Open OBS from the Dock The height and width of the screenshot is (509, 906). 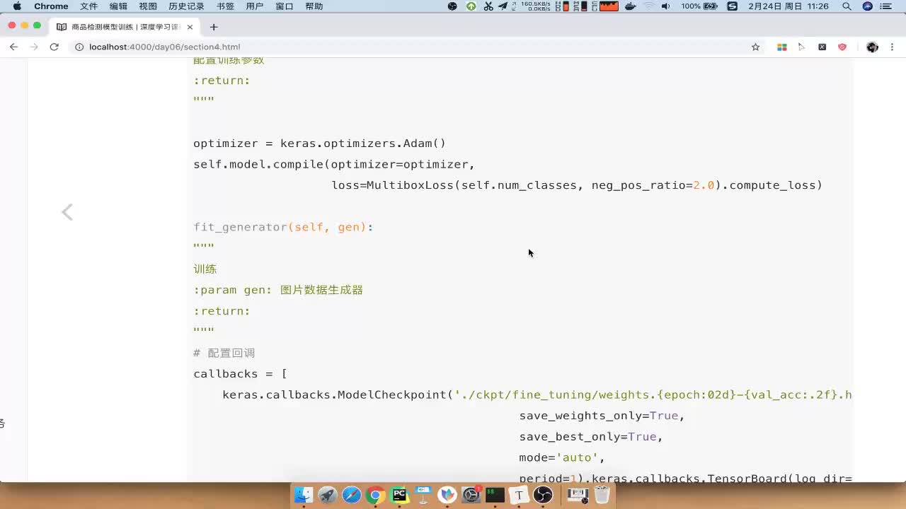click(x=543, y=495)
